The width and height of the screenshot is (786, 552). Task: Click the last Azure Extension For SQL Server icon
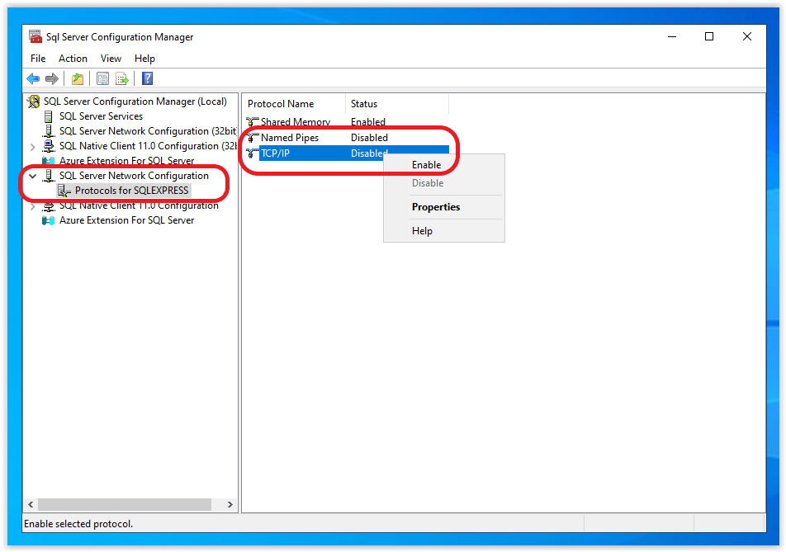[49, 220]
